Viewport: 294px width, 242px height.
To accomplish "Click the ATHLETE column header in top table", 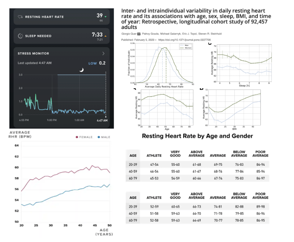I will (154, 156).
